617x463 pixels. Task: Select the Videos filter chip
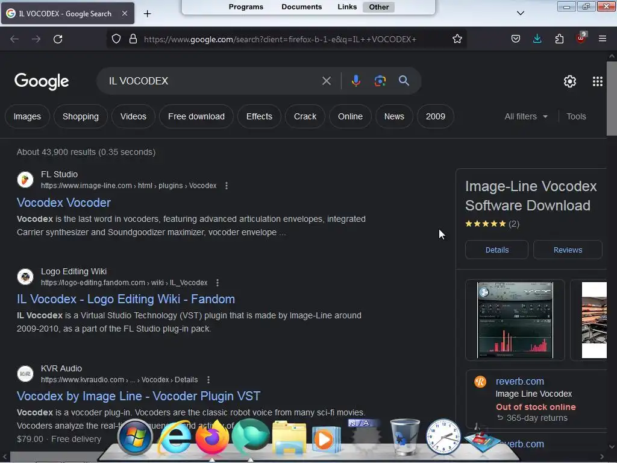pyautogui.click(x=133, y=116)
